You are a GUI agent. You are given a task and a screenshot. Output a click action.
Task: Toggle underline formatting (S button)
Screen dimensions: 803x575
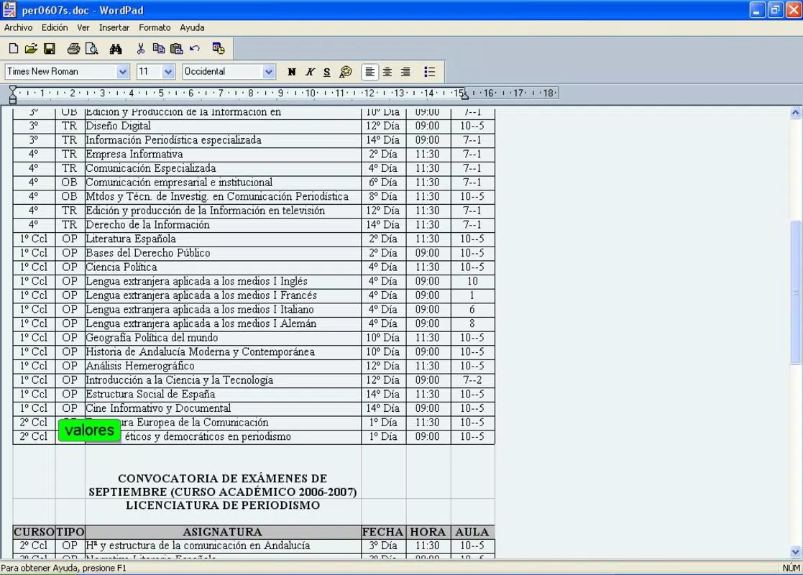326,72
